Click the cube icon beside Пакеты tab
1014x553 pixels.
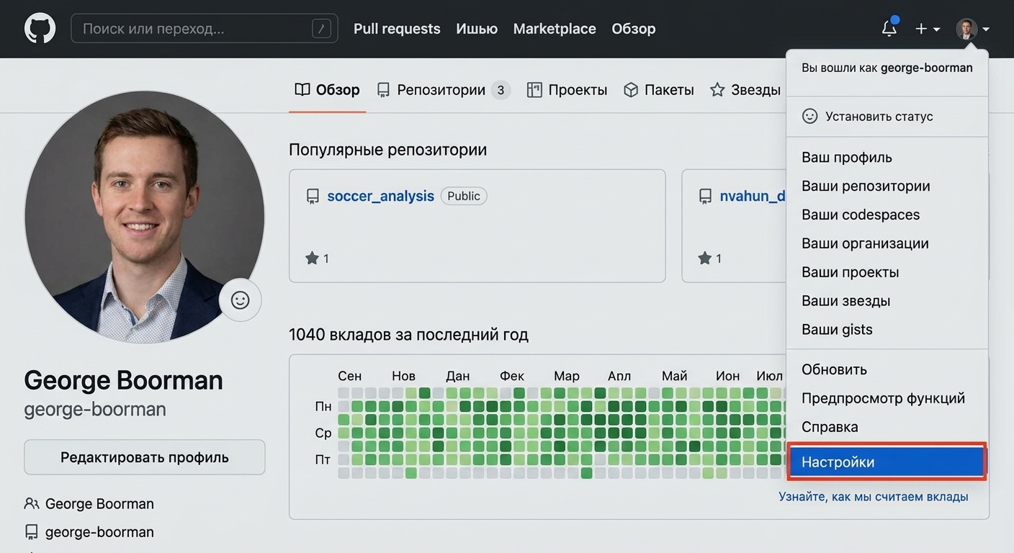[631, 90]
